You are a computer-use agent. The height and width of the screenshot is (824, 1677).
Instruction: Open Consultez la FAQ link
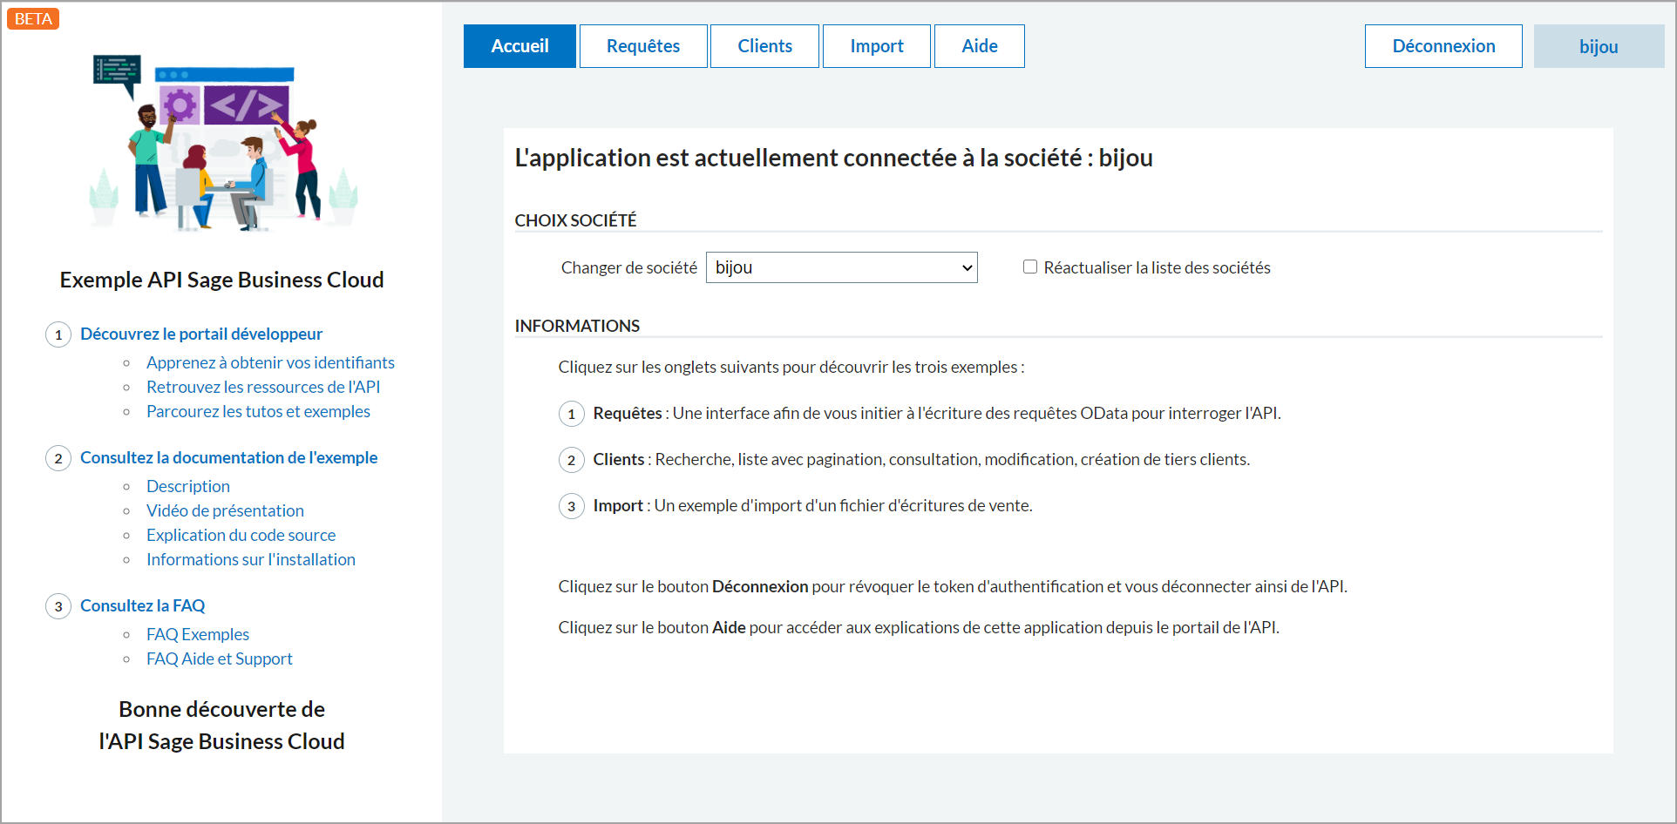click(142, 605)
